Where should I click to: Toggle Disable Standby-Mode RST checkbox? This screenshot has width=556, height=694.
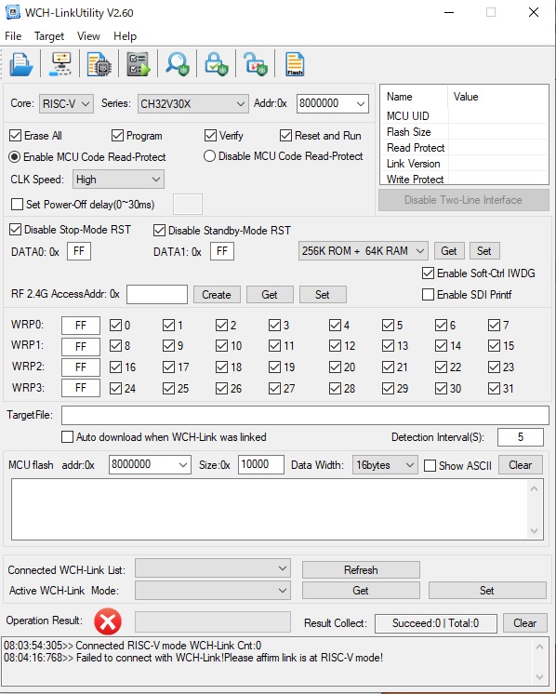[x=159, y=230]
